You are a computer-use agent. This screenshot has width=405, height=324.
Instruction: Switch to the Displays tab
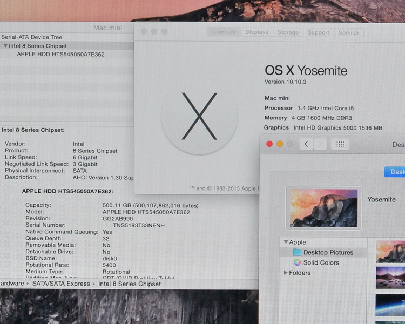pyautogui.click(x=256, y=32)
